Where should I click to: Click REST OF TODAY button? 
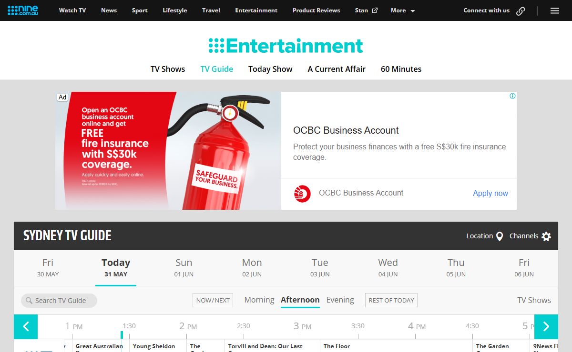[x=391, y=300]
